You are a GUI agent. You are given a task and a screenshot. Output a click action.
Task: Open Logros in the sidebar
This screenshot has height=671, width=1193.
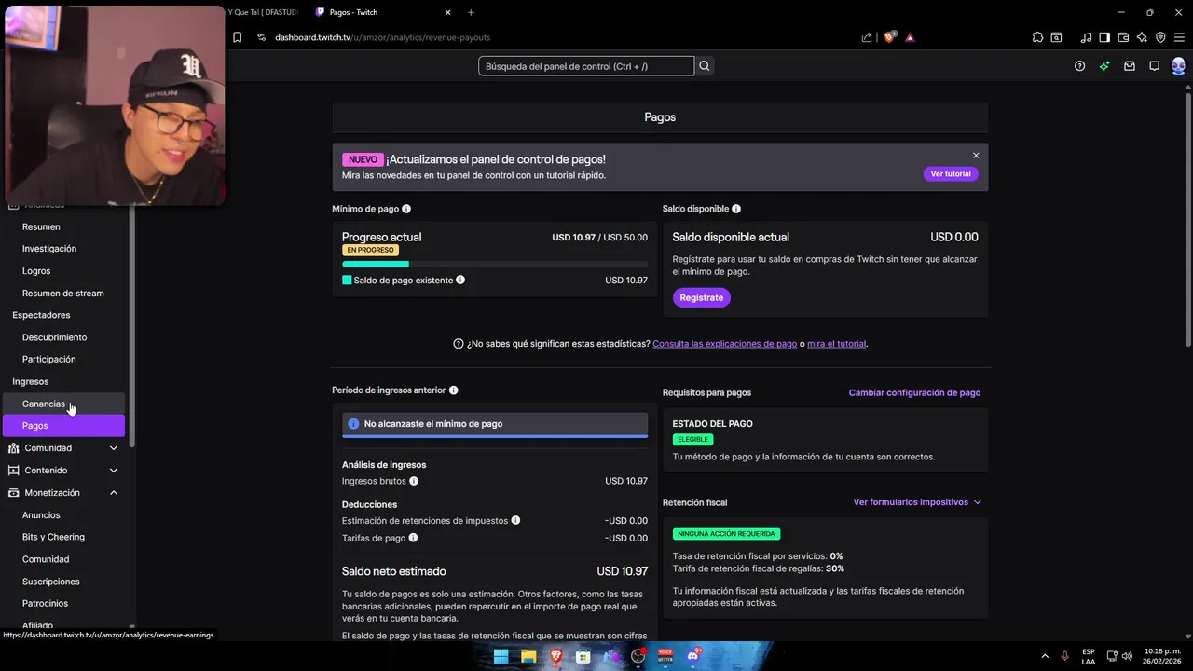point(36,271)
